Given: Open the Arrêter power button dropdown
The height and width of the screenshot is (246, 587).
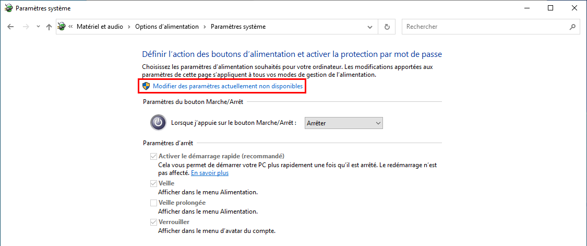Looking at the screenshot, I should click(344, 123).
